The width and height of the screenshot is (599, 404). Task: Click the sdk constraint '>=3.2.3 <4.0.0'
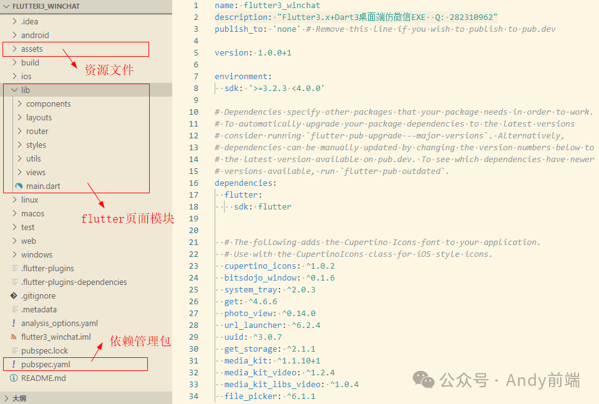pyautogui.click(x=286, y=88)
